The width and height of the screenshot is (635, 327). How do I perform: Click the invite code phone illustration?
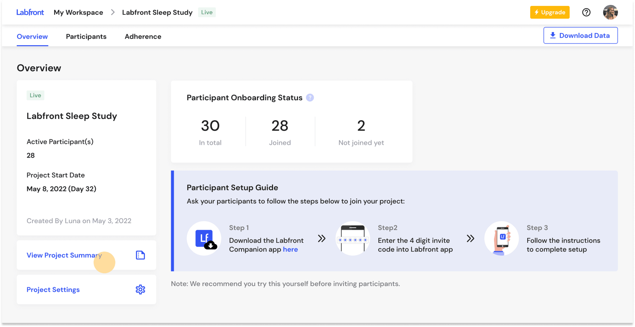[353, 239]
